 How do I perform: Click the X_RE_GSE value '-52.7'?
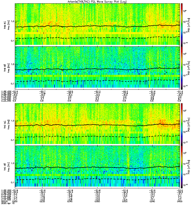[42, 91]
